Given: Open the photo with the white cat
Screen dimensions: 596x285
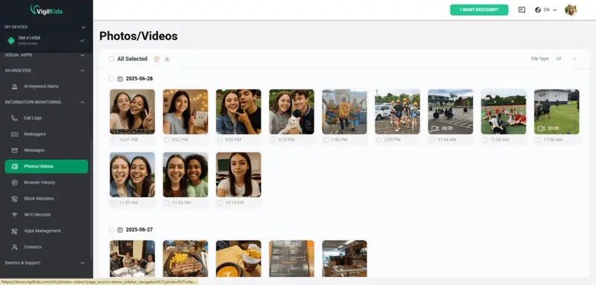Looking at the screenshot, I should pos(291,112).
